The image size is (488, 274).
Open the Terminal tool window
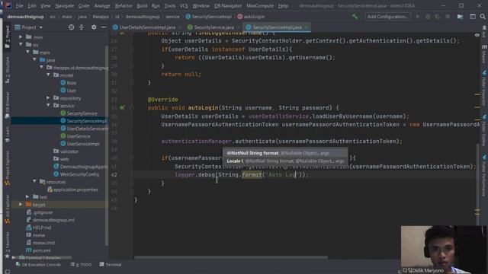pos(111,265)
